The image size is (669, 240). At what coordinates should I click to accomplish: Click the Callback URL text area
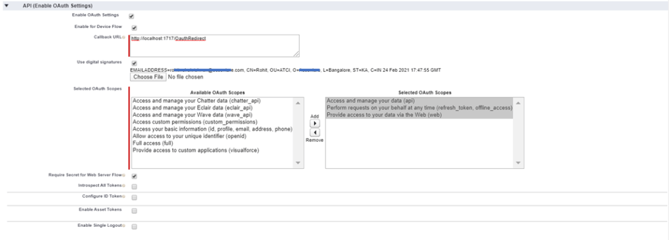tap(215, 46)
